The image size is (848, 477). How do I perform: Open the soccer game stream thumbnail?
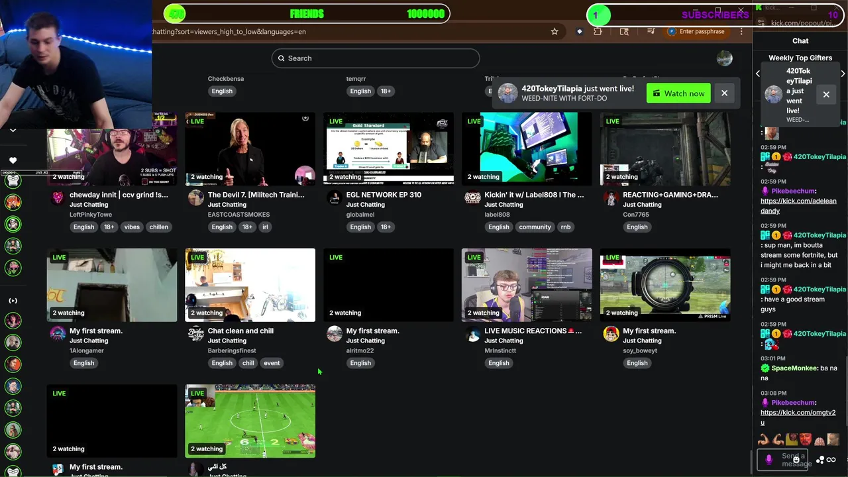coord(250,421)
